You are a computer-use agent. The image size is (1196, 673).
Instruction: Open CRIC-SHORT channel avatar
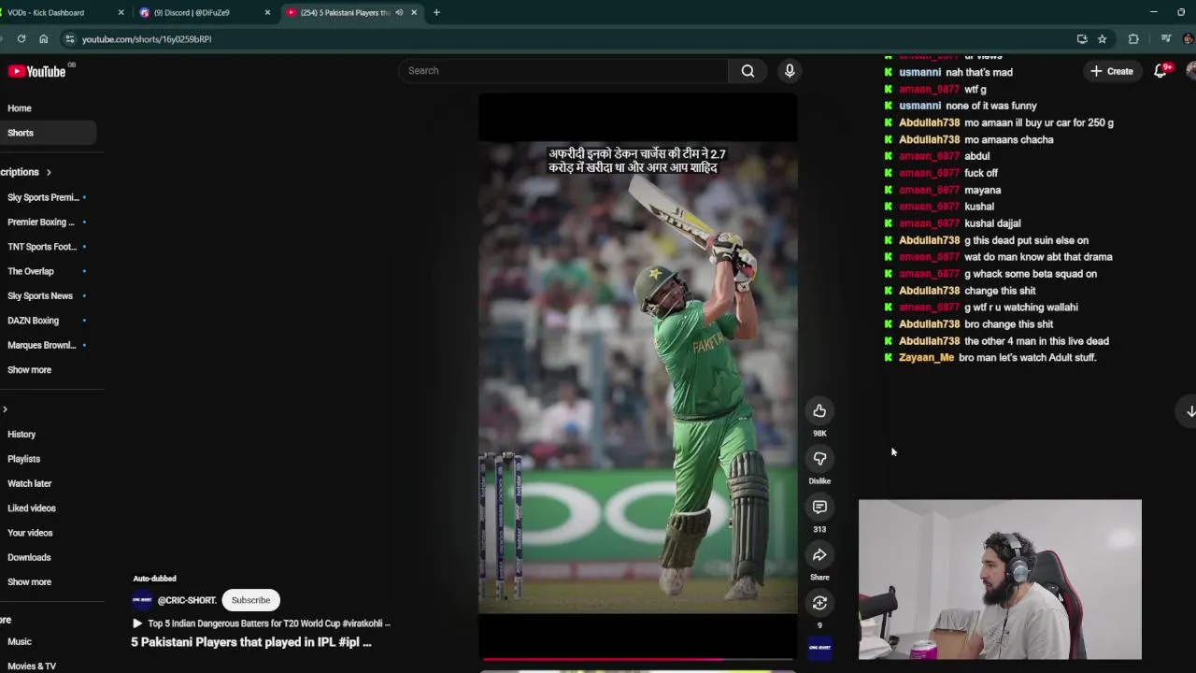[x=142, y=600]
